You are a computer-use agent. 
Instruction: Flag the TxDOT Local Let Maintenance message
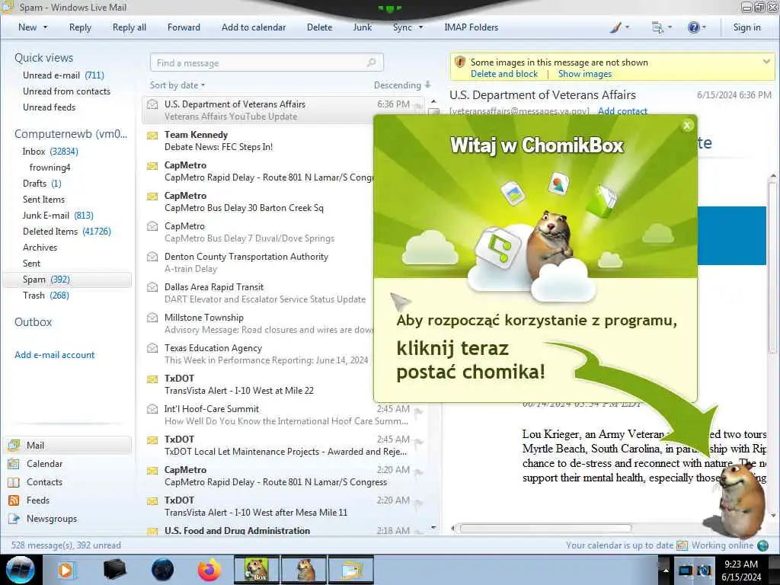point(419,442)
